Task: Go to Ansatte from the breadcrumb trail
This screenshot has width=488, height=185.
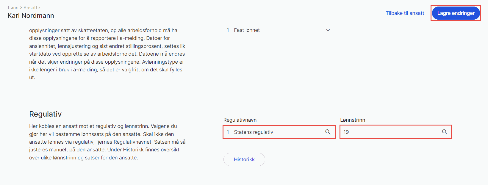Action: point(32,7)
